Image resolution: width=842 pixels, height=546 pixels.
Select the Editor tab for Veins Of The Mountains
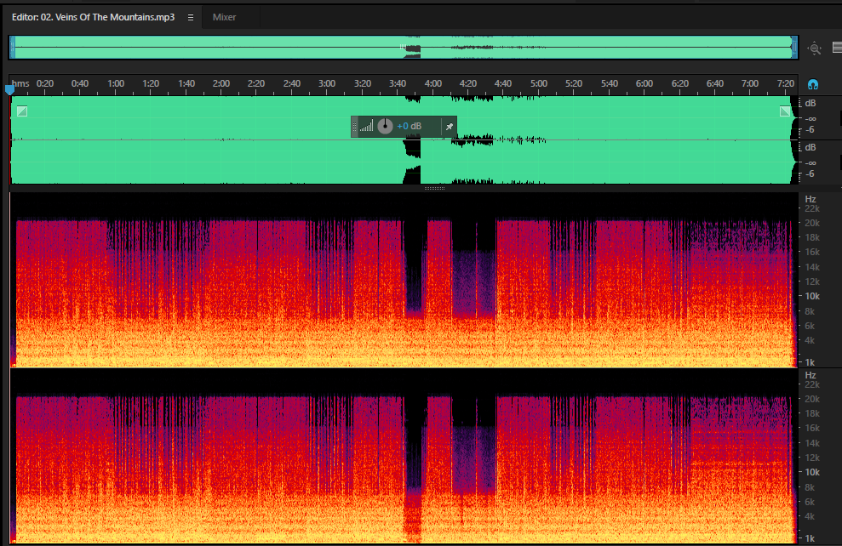(93, 17)
